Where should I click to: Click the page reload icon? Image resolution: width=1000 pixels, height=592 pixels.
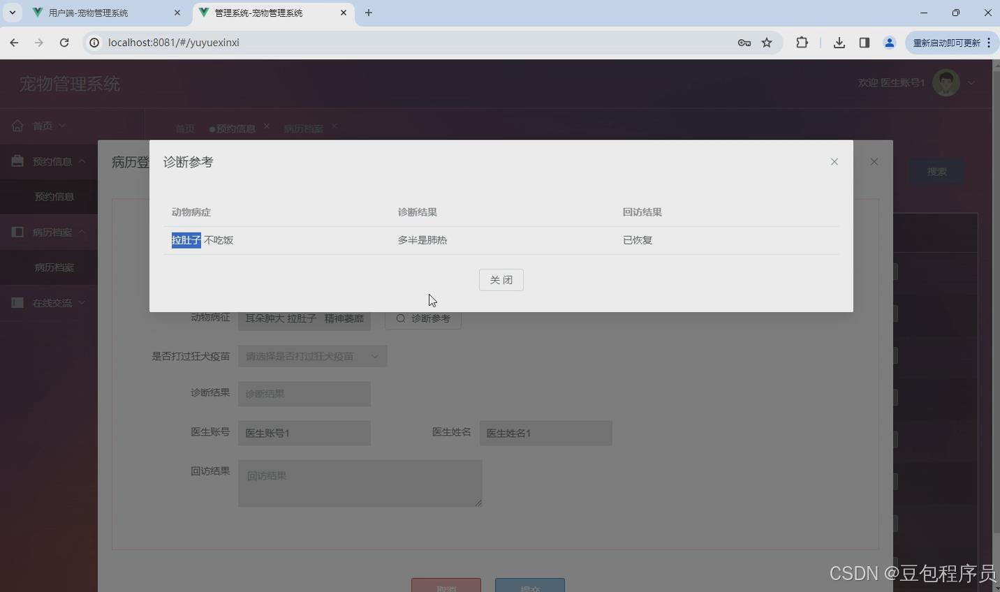(64, 43)
